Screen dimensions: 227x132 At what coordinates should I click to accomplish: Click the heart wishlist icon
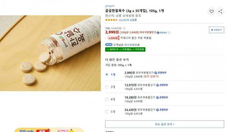(x=212, y=11)
